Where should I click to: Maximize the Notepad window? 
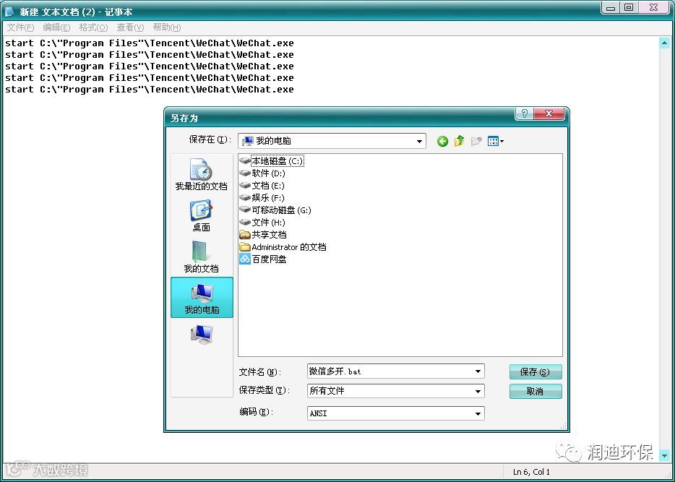tap(629, 7)
